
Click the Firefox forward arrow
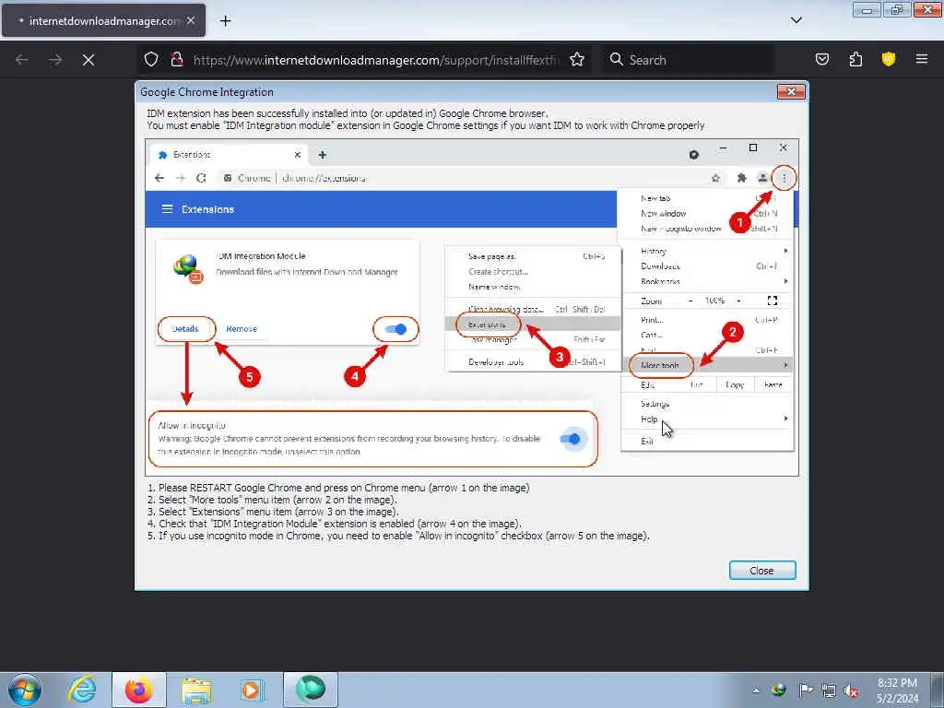click(x=55, y=60)
